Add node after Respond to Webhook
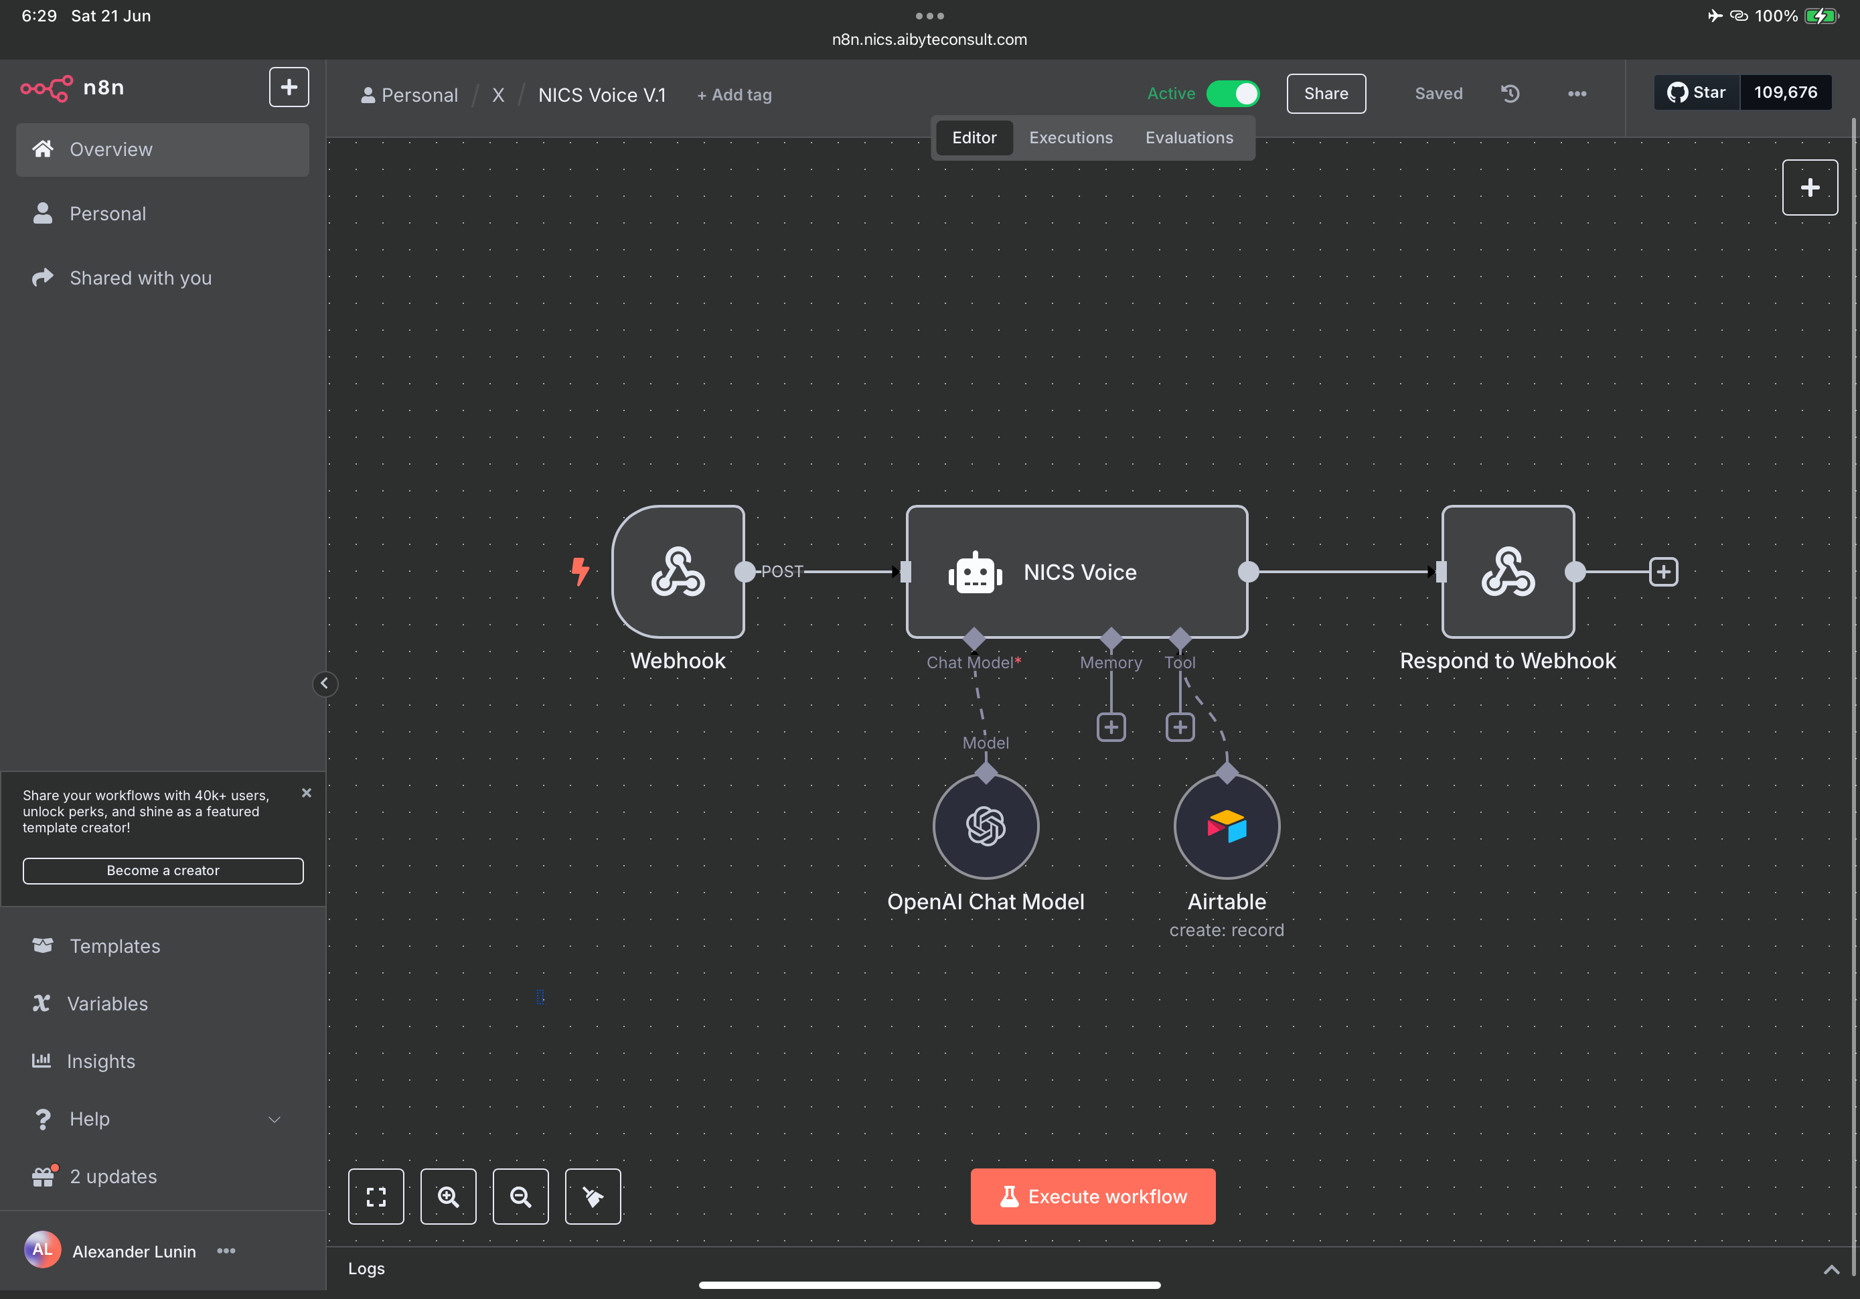 1663,571
